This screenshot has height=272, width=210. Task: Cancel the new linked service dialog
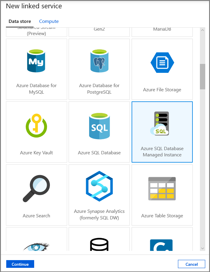coord(191,264)
